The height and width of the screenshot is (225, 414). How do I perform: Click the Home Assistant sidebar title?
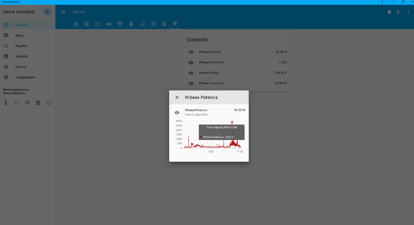19,12
